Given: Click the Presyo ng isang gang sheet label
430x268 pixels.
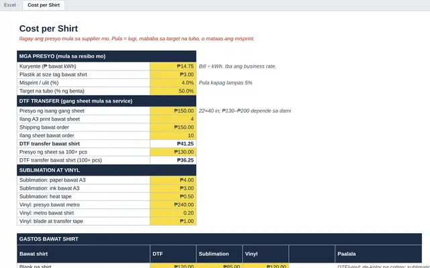Looking at the screenshot, I should coord(52,111).
